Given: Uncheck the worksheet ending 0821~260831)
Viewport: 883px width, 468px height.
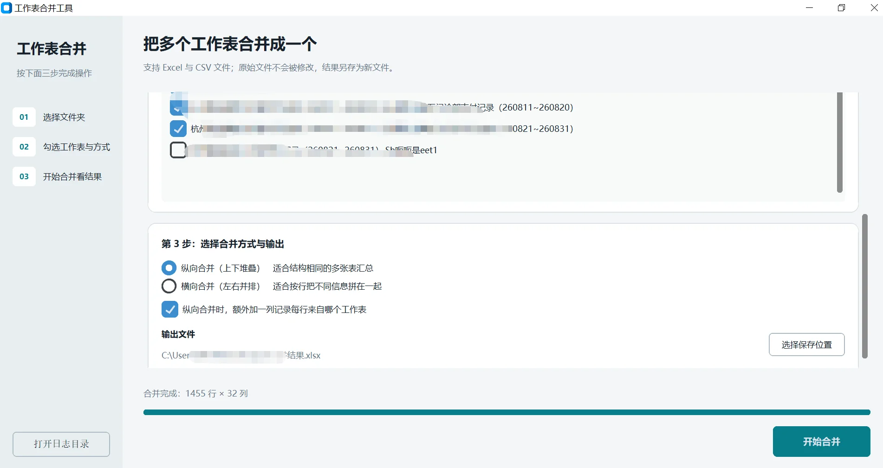Looking at the screenshot, I should [x=178, y=129].
